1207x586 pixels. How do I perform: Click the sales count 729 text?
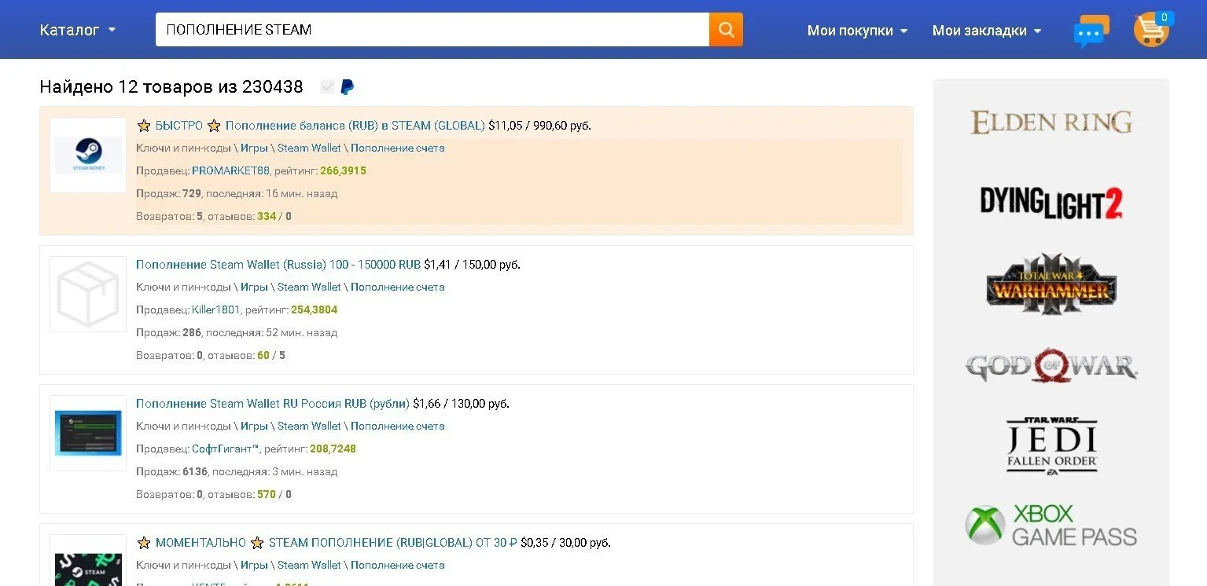pyautogui.click(x=192, y=193)
